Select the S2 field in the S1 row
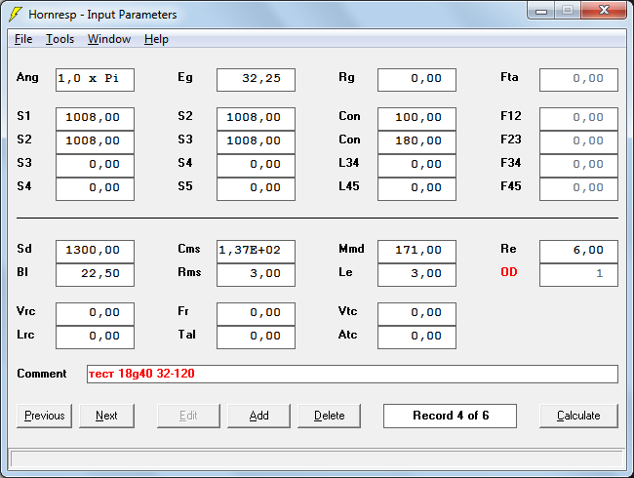 [x=256, y=118]
